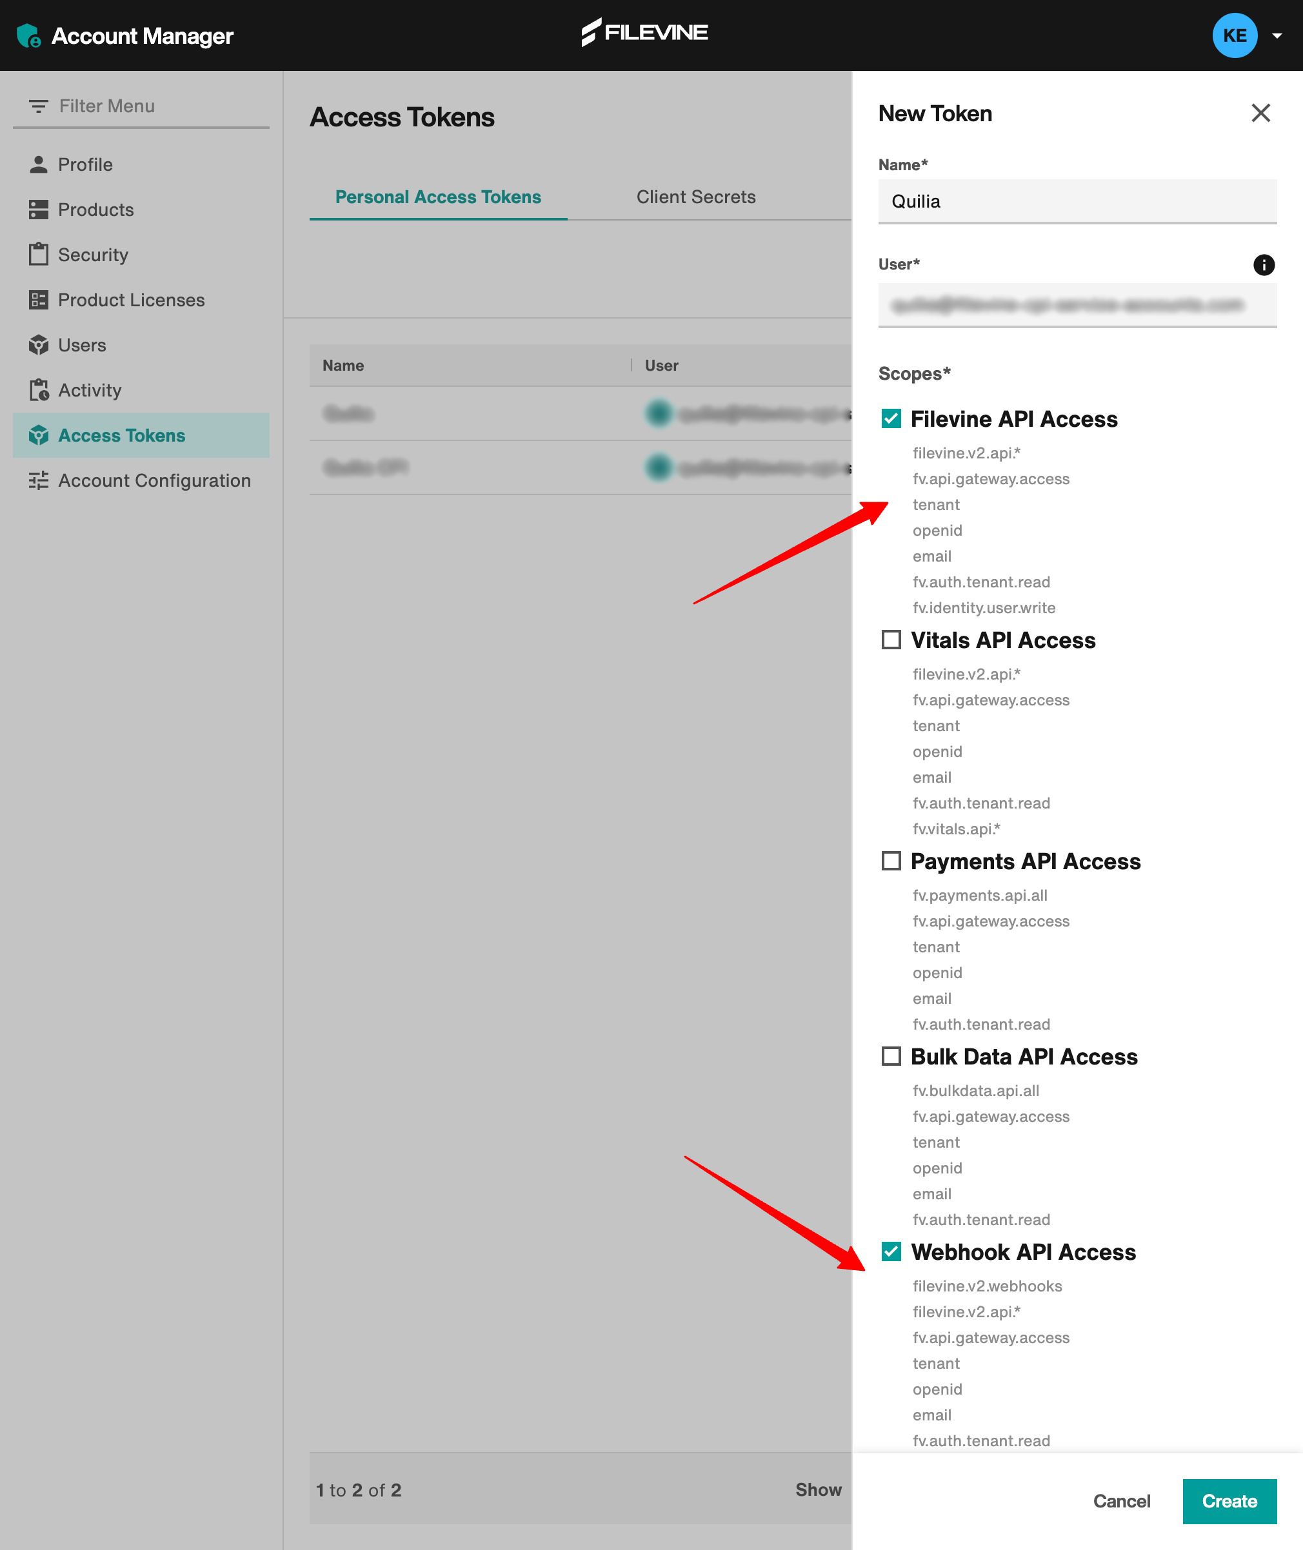Open the Security menu item
The height and width of the screenshot is (1550, 1303).
141,255
